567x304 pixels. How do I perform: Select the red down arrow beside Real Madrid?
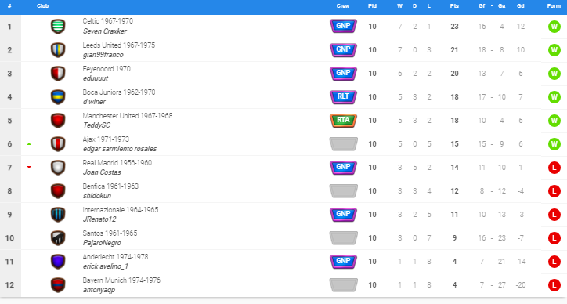click(29, 167)
